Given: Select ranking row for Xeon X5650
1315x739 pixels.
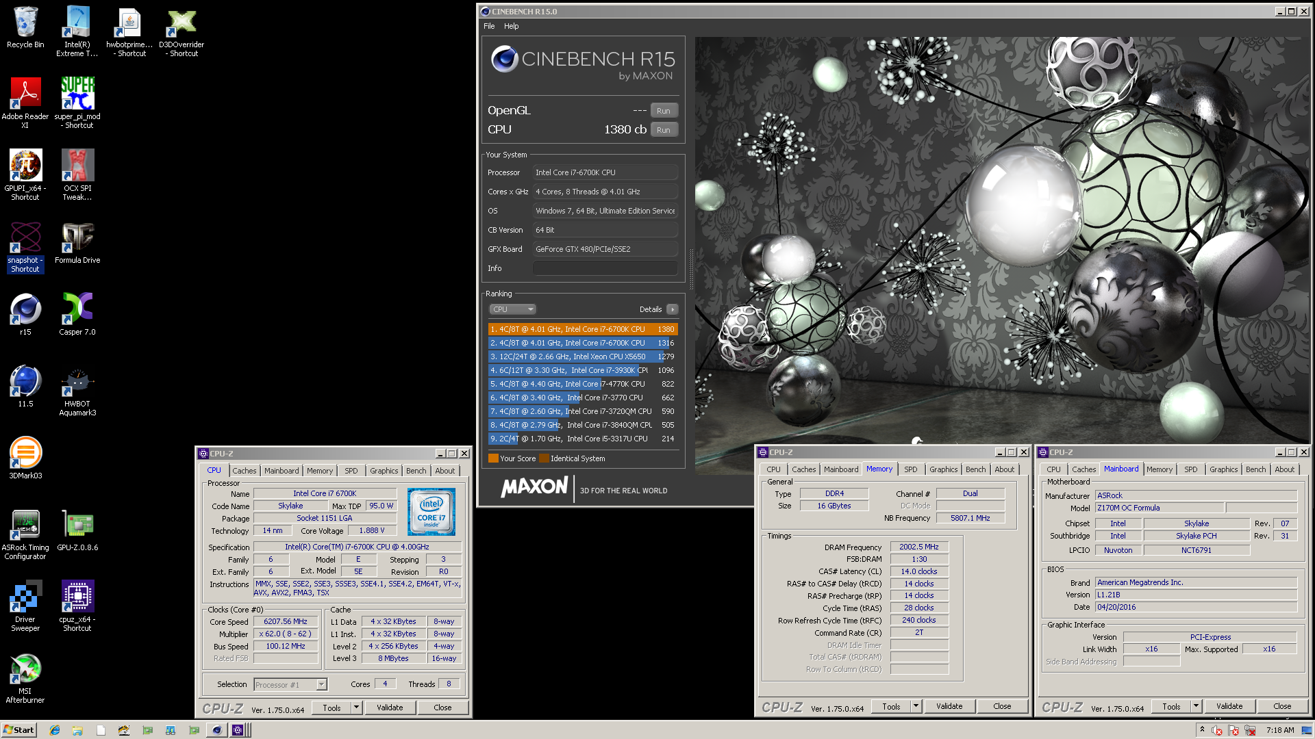Looking at the screenshot, I should point(582,356).
